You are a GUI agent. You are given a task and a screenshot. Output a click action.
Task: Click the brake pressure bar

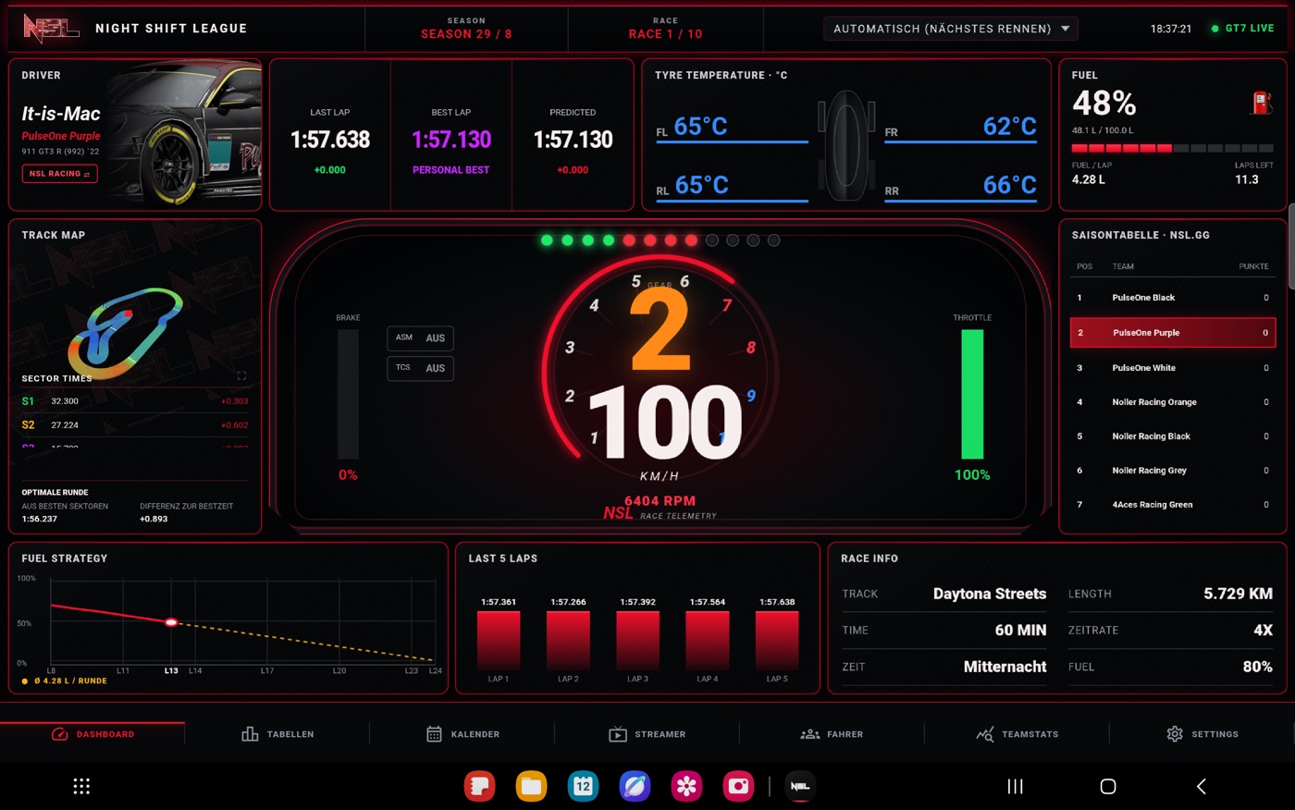pyautogui.click(x=348, y=394)
